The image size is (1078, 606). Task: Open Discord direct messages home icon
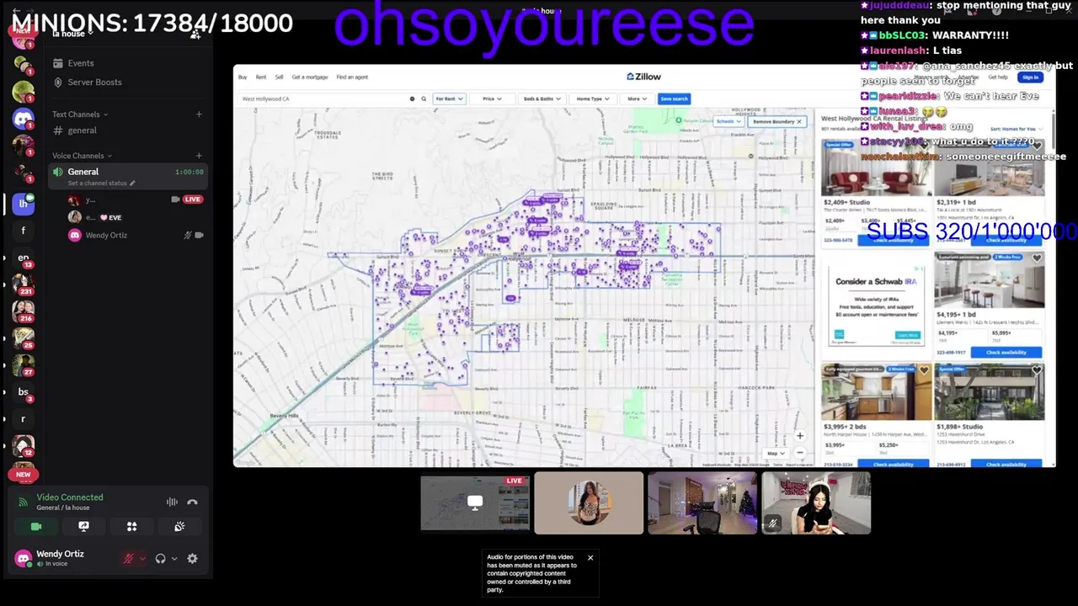tap(24, 119)
